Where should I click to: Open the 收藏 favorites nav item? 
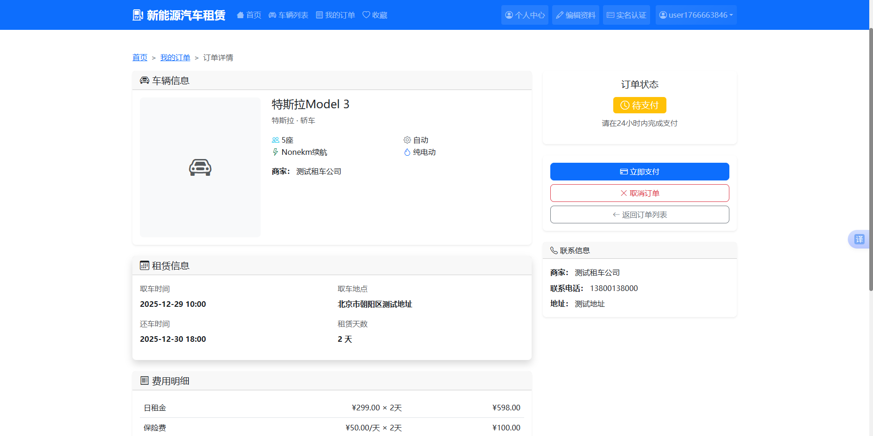[375, 15]
